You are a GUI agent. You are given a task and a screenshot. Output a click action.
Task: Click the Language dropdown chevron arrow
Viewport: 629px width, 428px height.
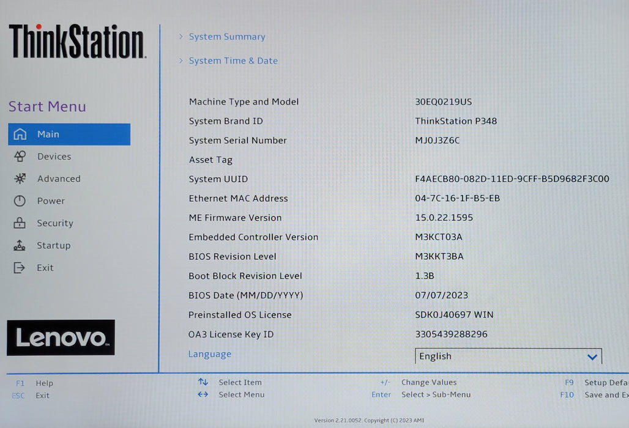[592, 356]
